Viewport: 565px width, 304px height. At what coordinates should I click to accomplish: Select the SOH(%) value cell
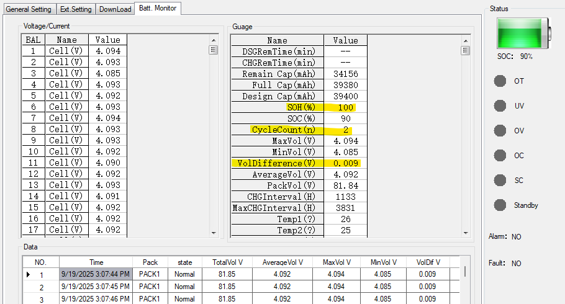(x=345, y=108)
